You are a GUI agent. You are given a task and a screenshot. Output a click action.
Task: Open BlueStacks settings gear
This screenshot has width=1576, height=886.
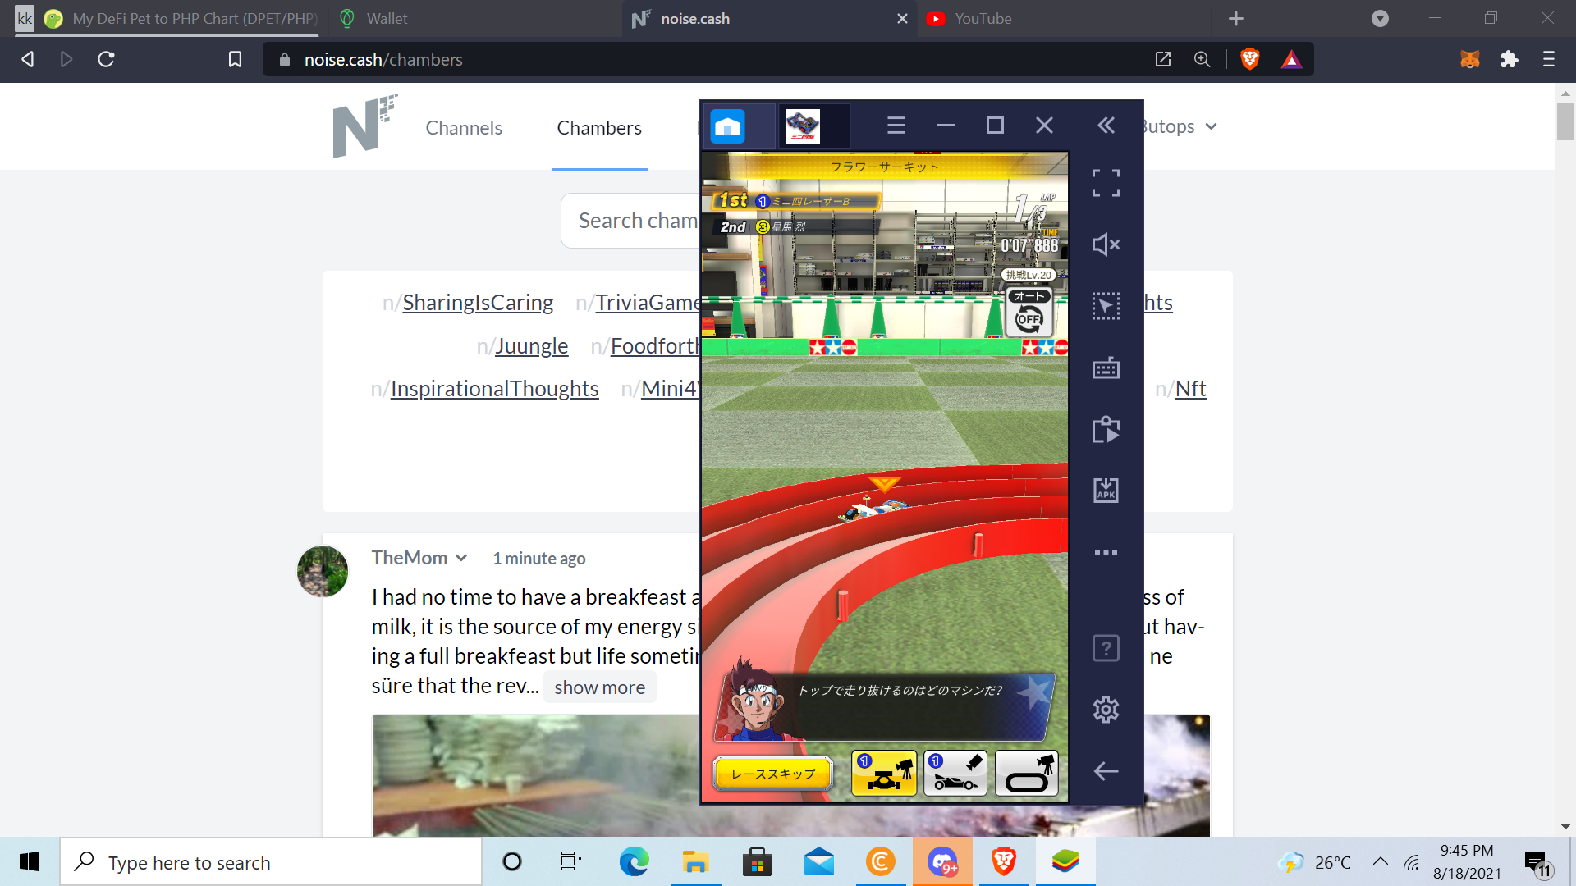point(1106,710)
